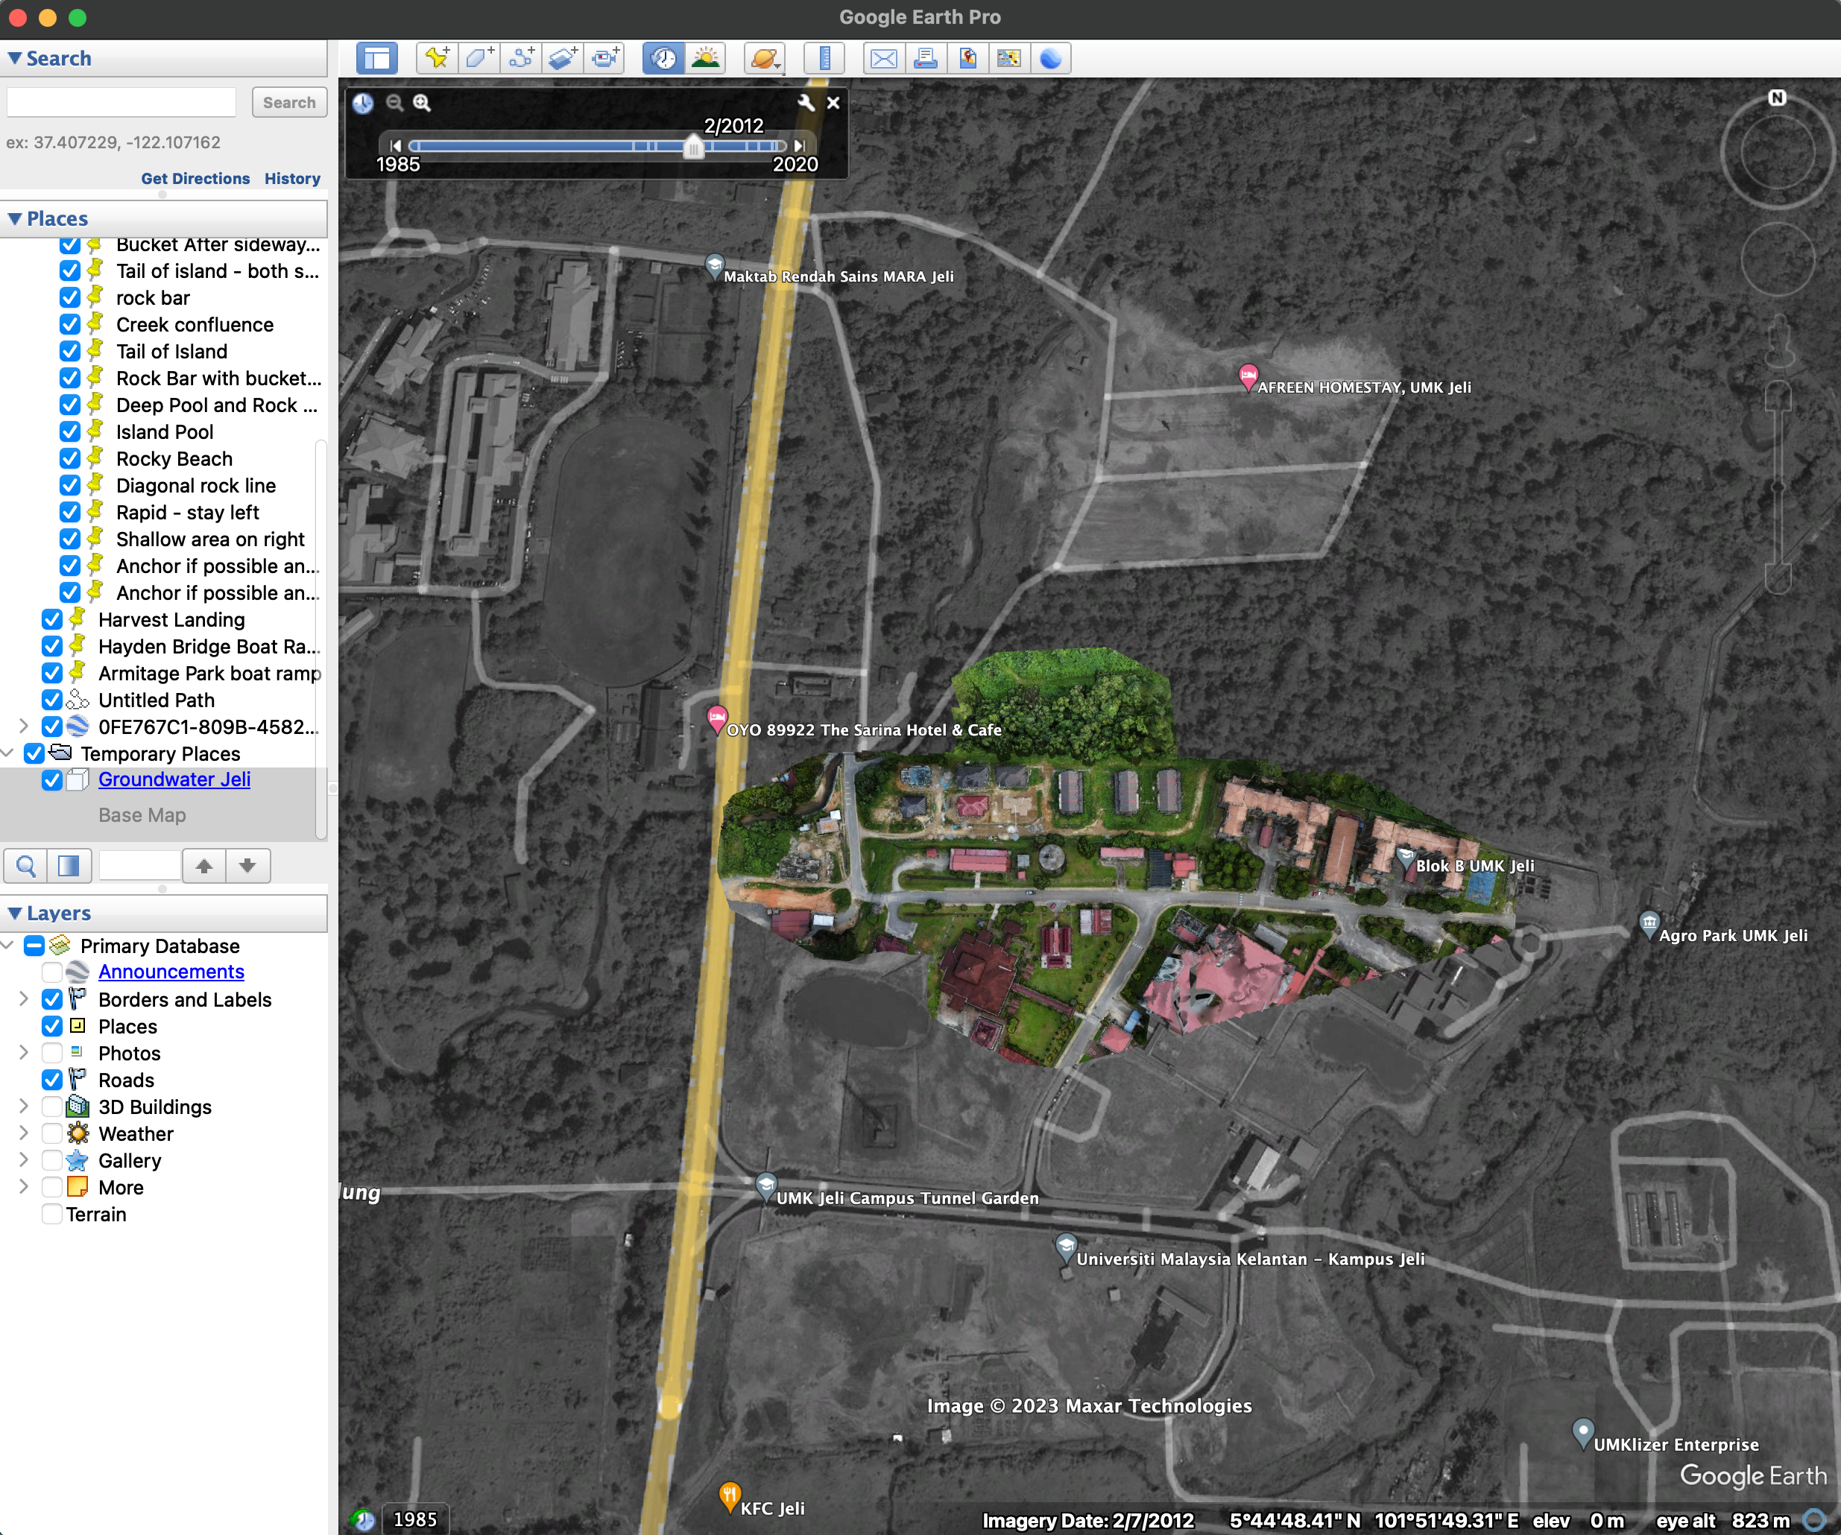The width and height of the screenshot is (1841, 1535).
Task: Open Google Earth on web icon
Action: click(1050, 59)
